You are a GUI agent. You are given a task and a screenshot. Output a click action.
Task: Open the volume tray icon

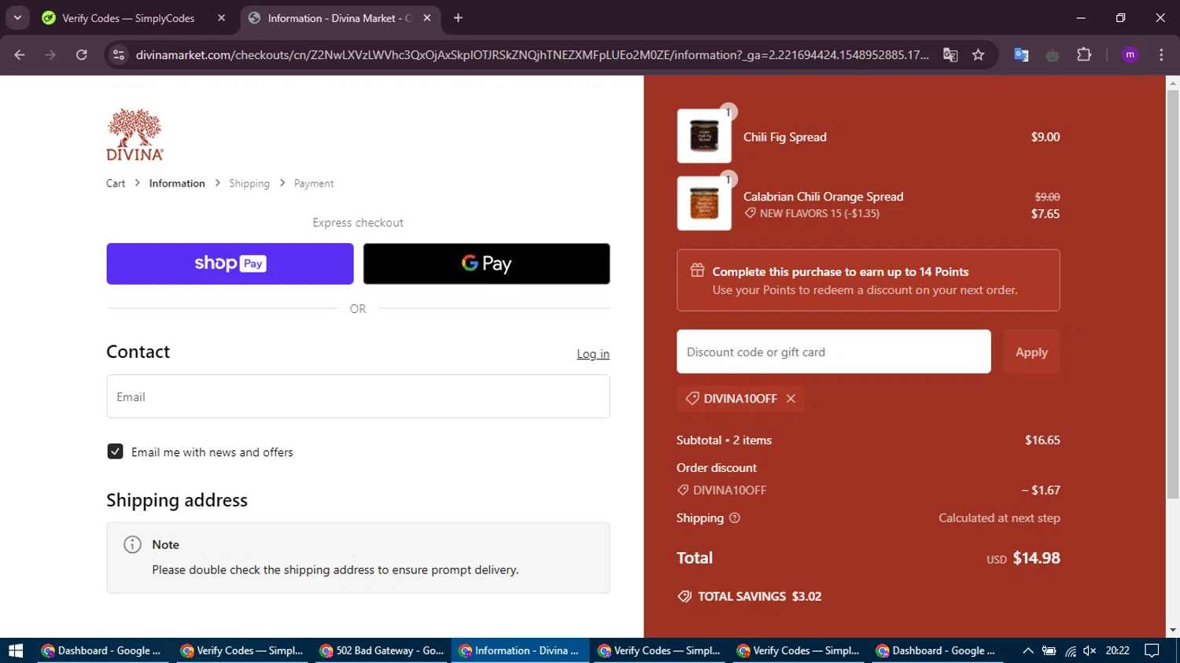click(x=1090, y=650)
